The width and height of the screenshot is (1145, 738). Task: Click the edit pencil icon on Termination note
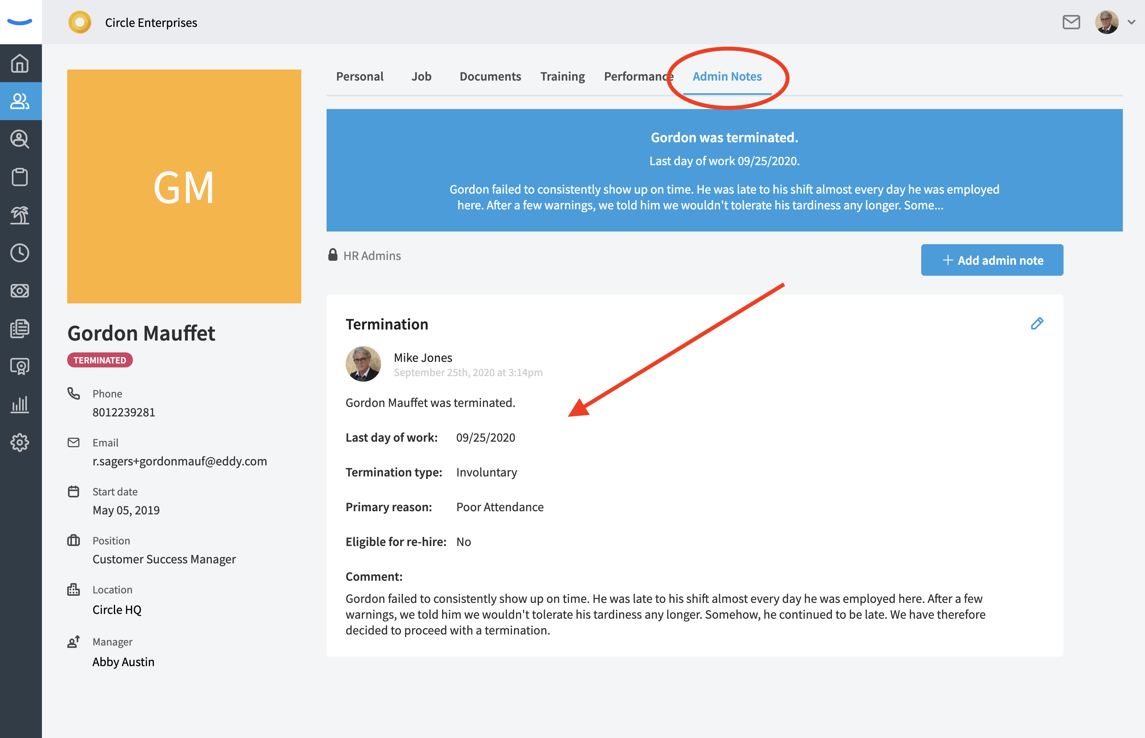[1037, 324]
